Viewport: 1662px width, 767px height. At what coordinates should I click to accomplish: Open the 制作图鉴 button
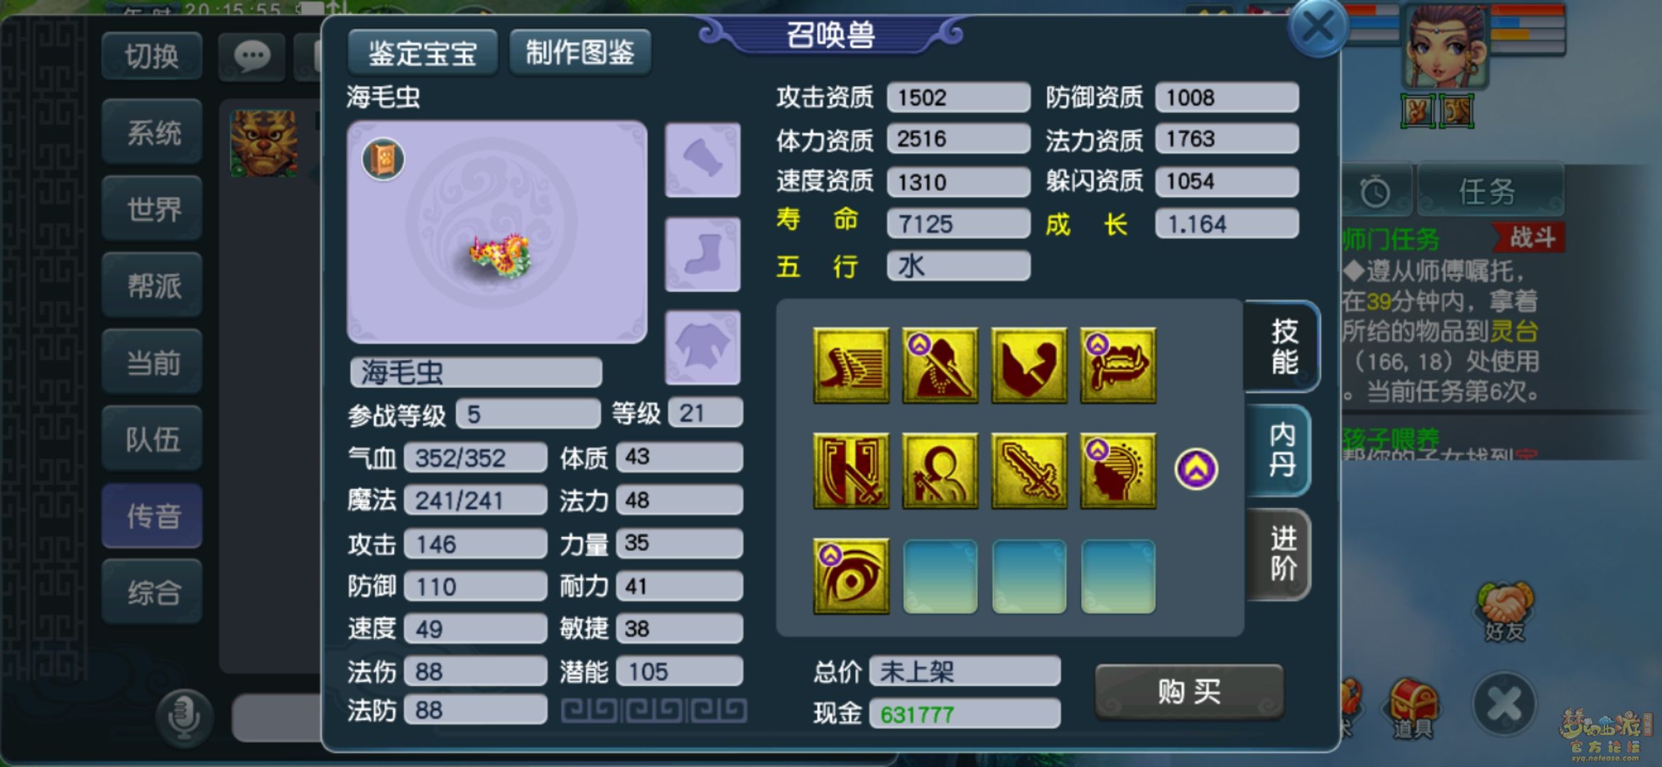(x=580, y=53)
